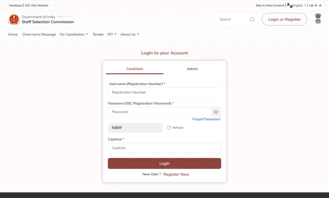Viewport: 329px width, 198px height.
Task: Click the national emblem of India icon
Action: pos(318,19)
